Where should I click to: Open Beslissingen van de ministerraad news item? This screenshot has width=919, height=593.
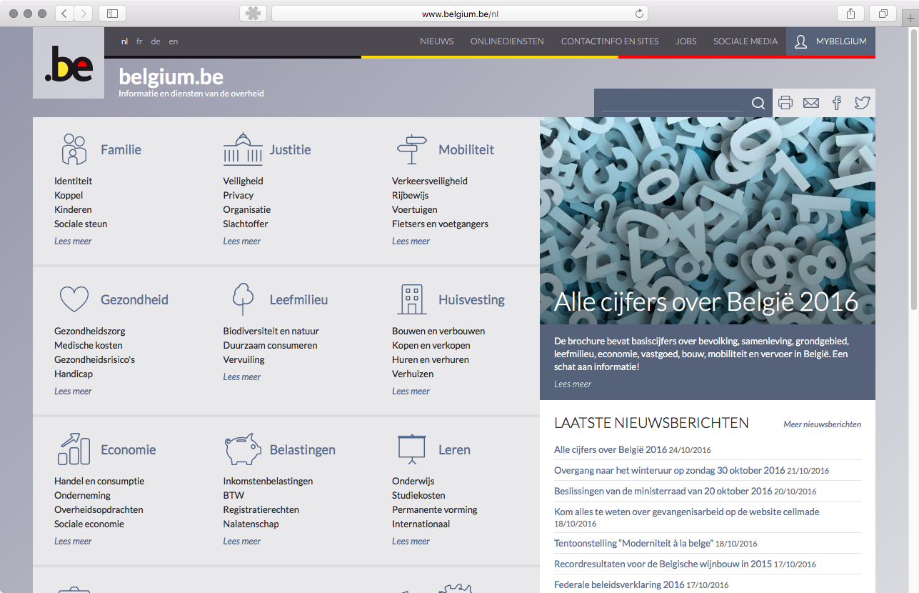(663, 492)
